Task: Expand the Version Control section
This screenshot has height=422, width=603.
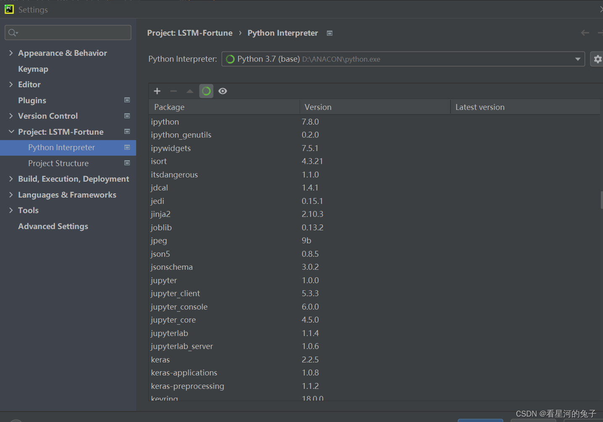Action: [11, 116]
